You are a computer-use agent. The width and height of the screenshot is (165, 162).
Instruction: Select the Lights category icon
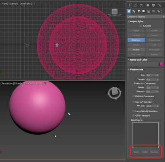139,11
